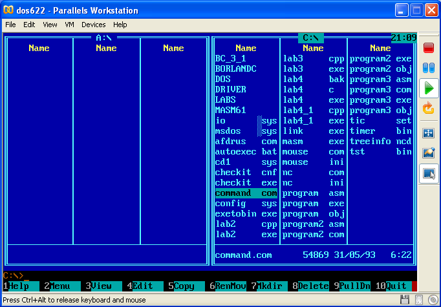Image resolution: width=441 pixels, height=307 pixels.
Task: Select the lab4_1 cpp file
Action: tap(314, 111)
